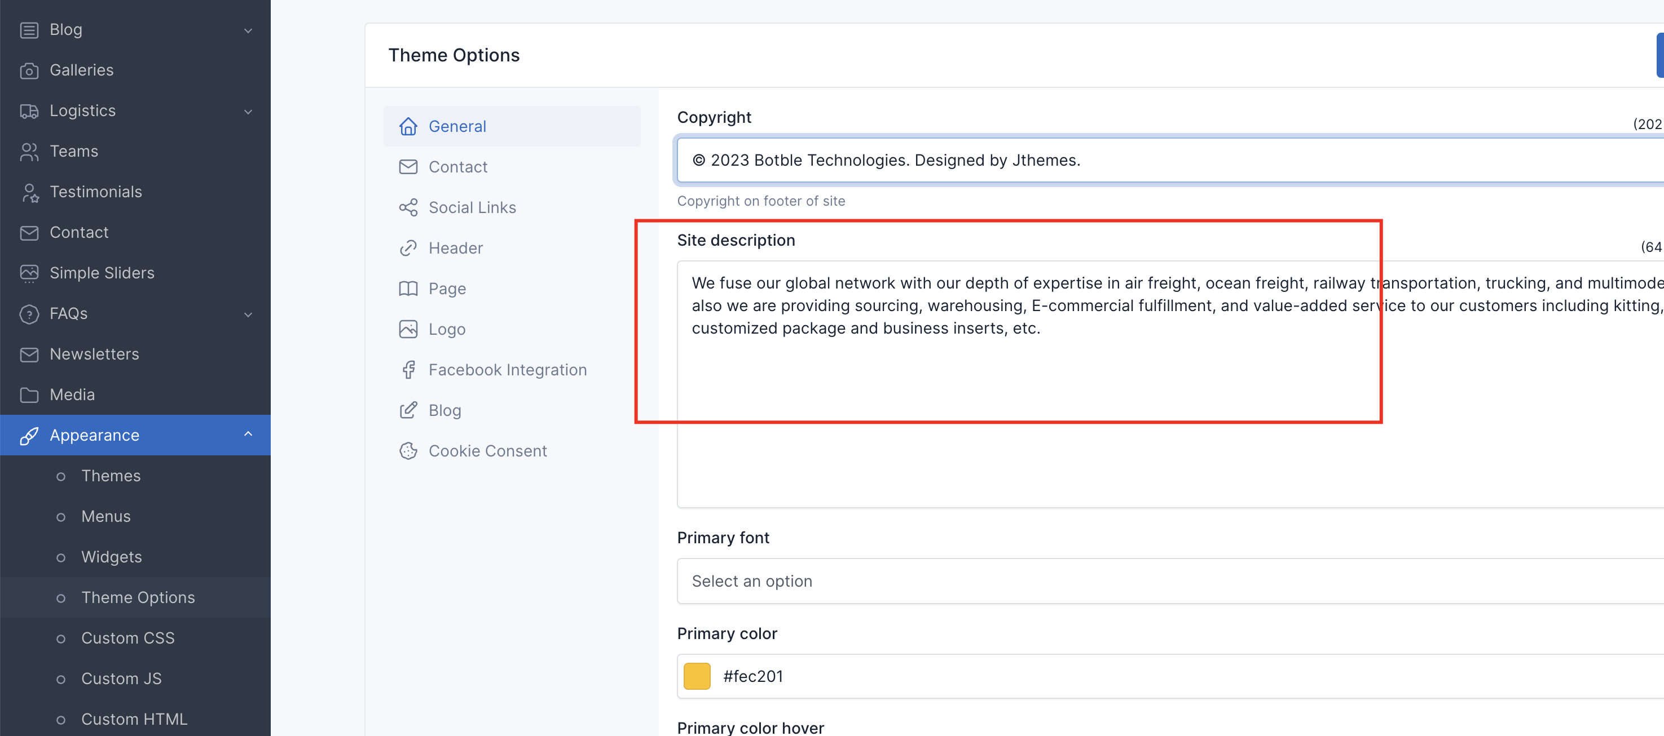Switch to the Social Links tab
Image resolution: width=1664 pixels, height=736 pixels.
512,208
